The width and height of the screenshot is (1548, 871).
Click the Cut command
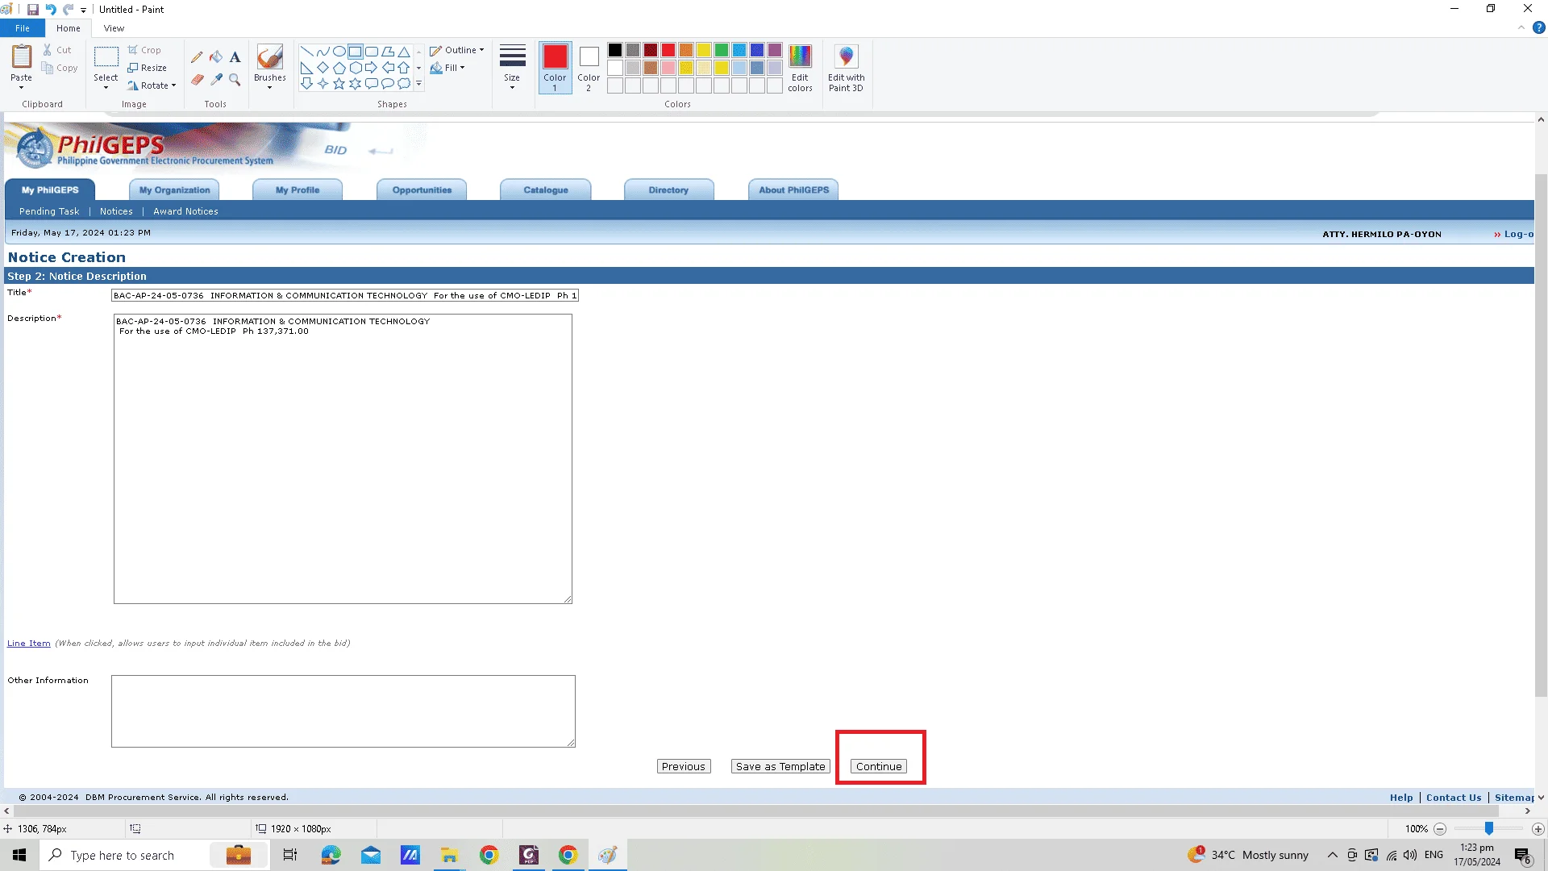coord(57,50)
